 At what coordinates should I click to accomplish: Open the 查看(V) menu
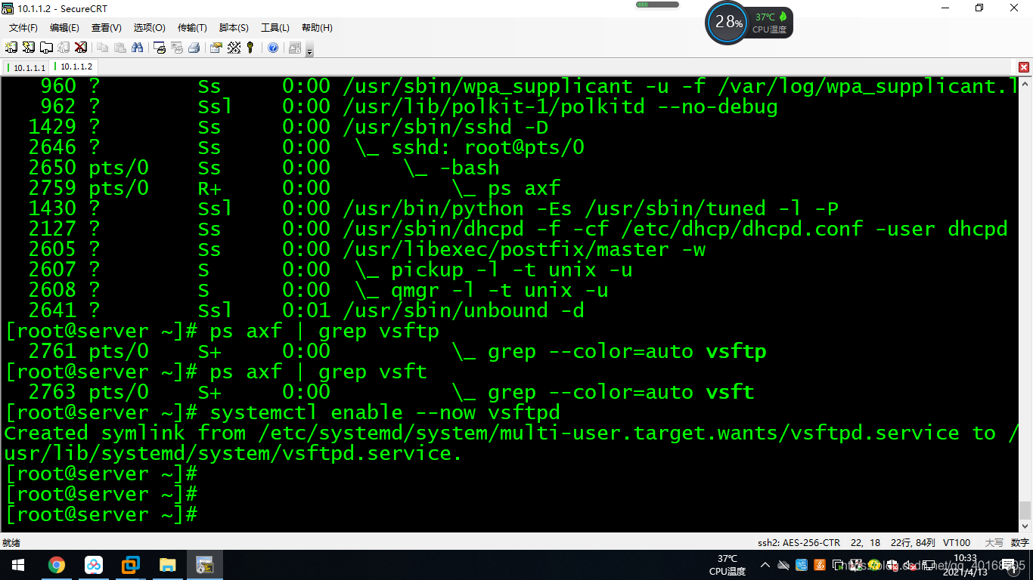tap(107, 28)
